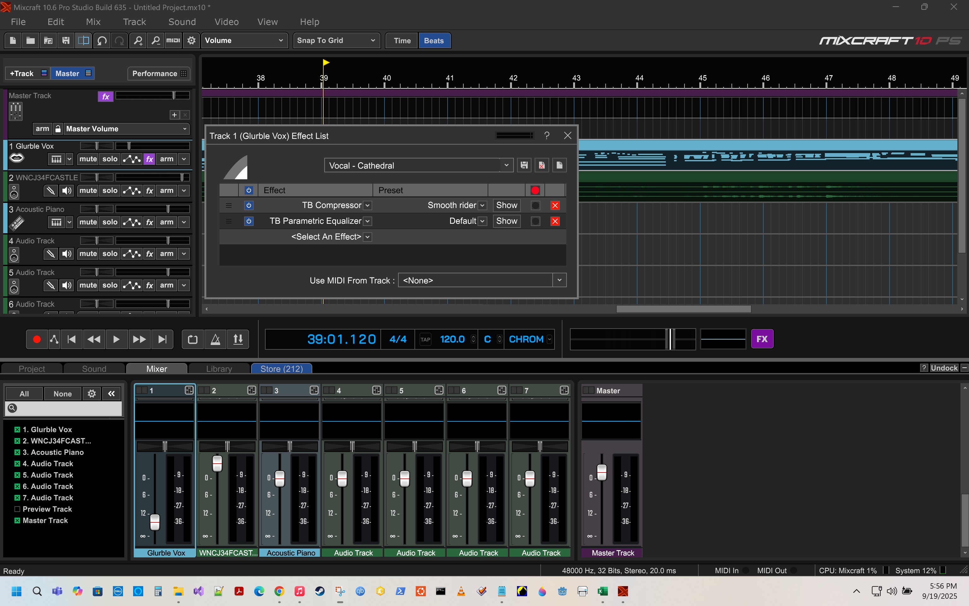Click the Glurble Vox mixer volume fader
The image size is (969, 606).
[155, 522]
